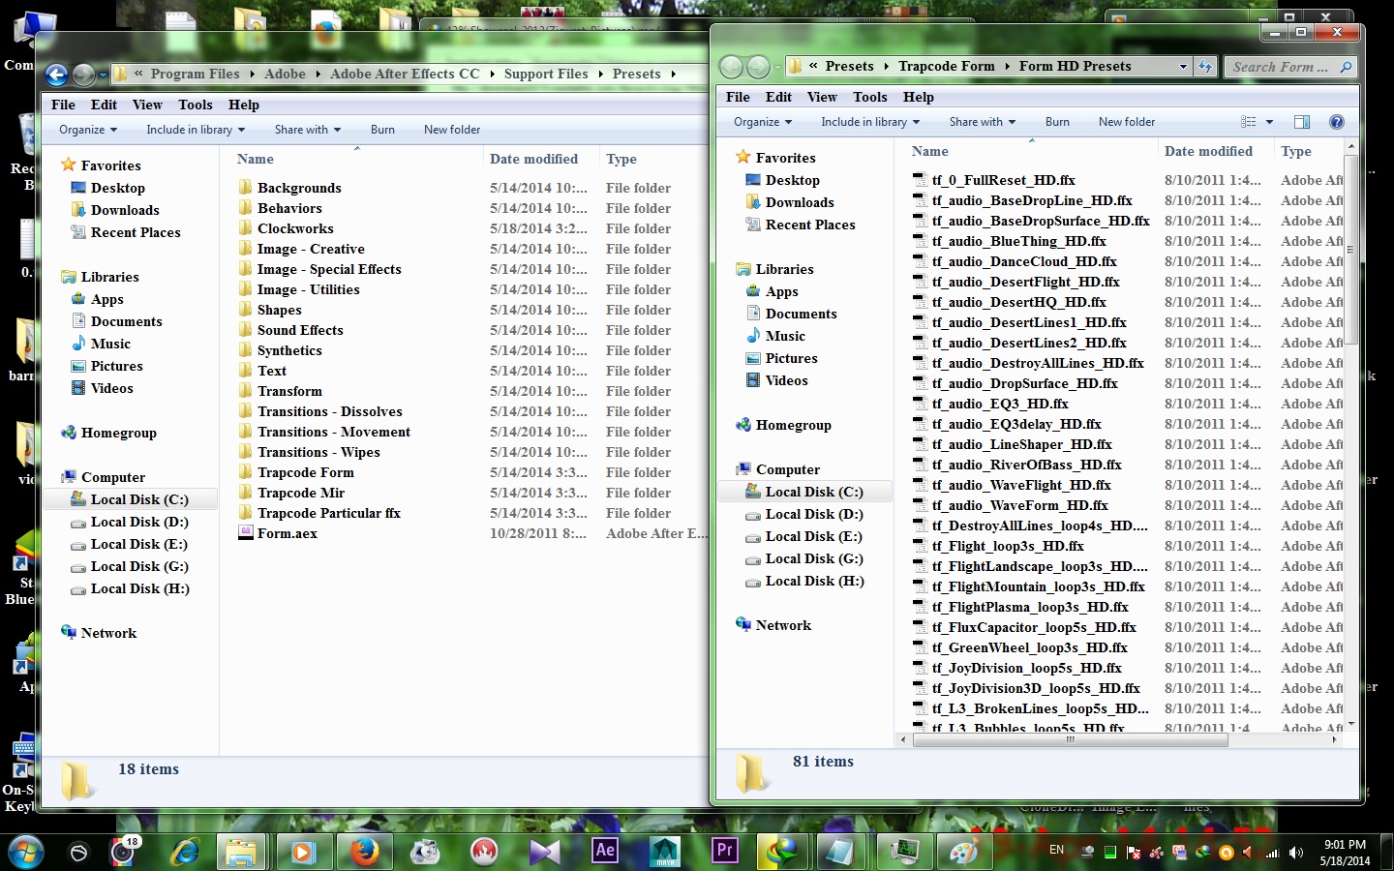
Task: Open Tools menu in the Presets window
Action: click(195, 105)
